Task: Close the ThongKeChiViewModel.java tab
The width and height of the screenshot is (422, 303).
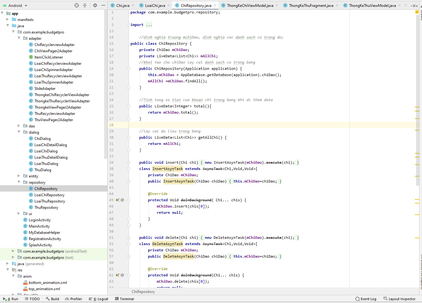Action: 277,6
